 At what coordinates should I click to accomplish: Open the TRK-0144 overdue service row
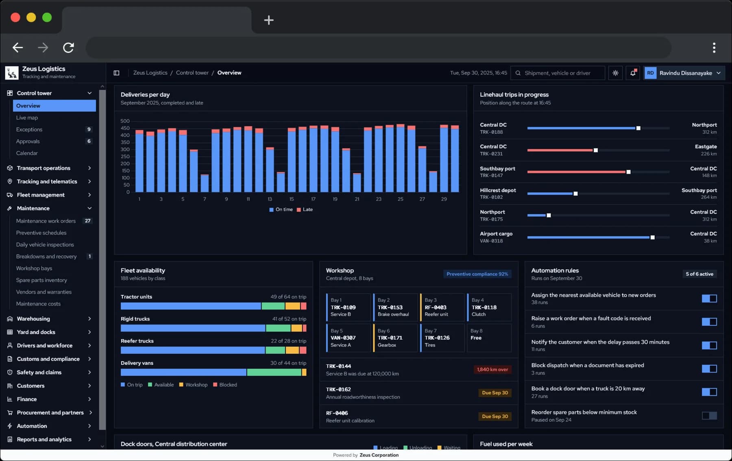coord(418,370)
